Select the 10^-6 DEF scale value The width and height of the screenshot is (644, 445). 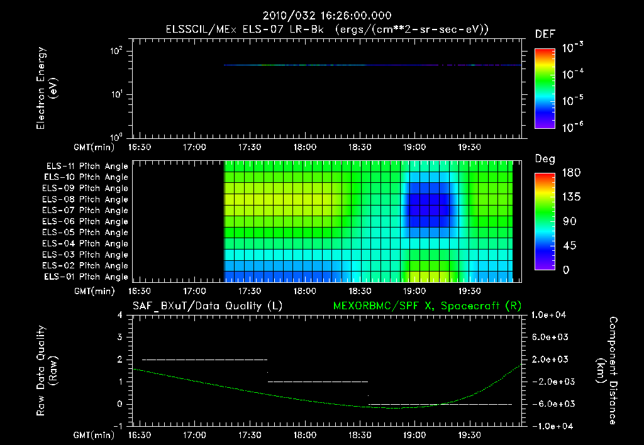pos(573,127)
